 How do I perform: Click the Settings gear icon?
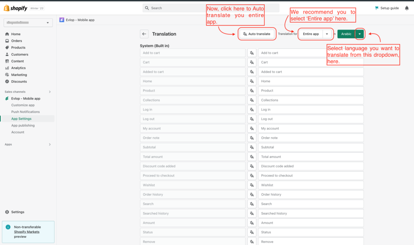pyautogui.click(x=7, y=212)
